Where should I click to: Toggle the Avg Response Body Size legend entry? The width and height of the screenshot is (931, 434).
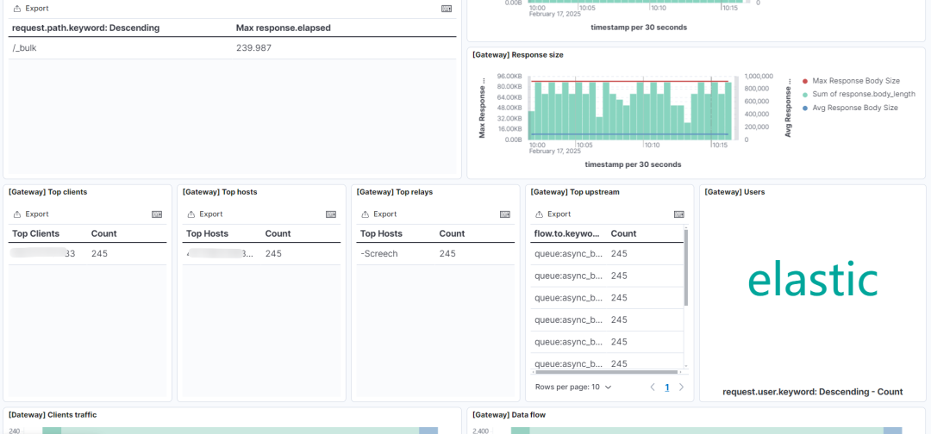coord(850,108)
